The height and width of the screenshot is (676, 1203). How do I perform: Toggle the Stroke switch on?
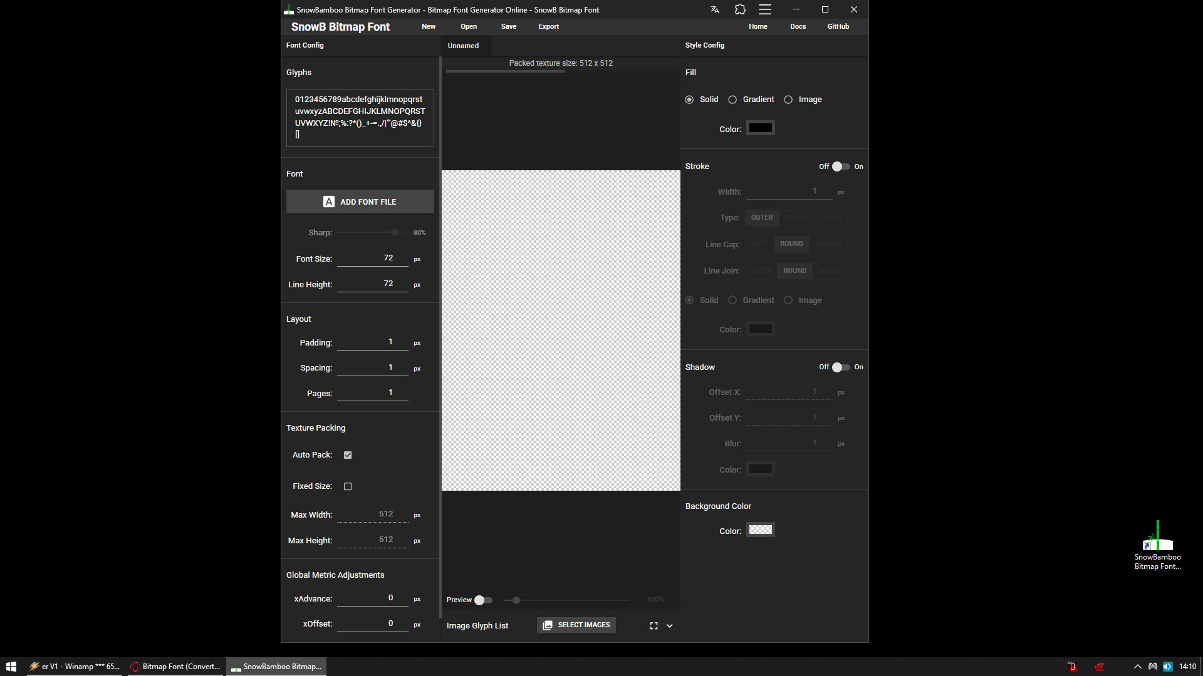841,166
